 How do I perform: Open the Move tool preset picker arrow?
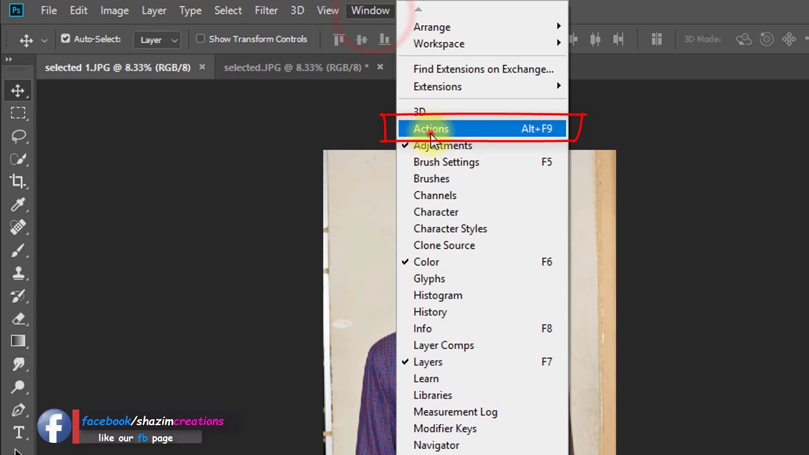44,40
